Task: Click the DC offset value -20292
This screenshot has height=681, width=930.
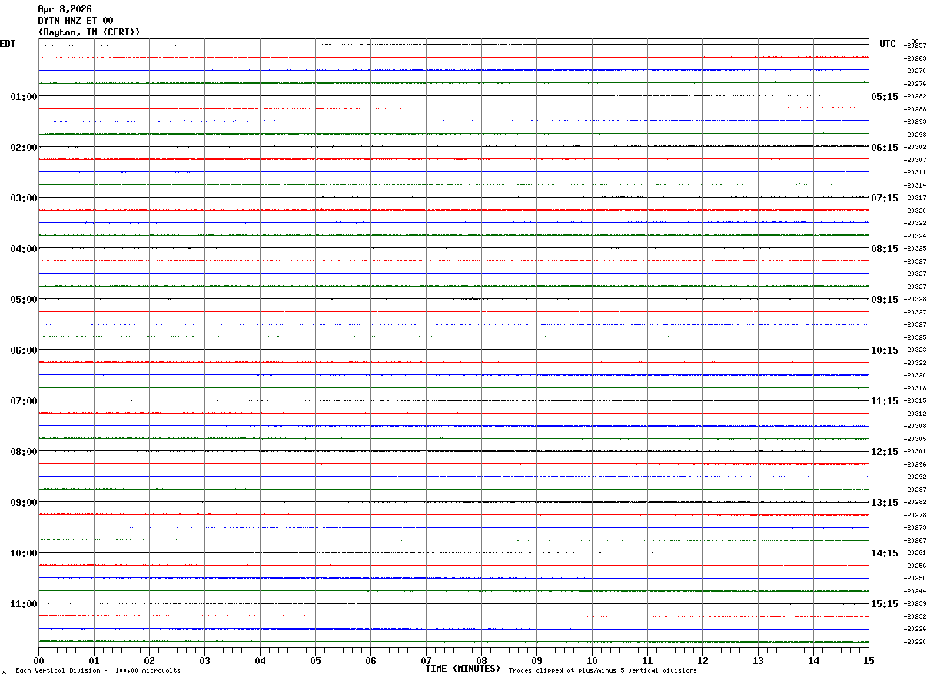Action: pyautogui.click(x=915, y=477)
